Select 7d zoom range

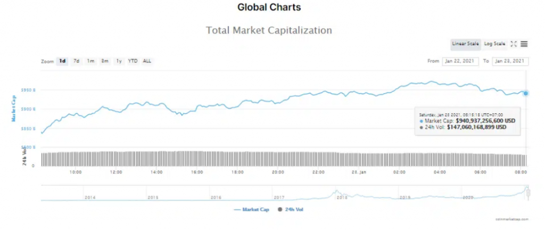pos(77,61)
